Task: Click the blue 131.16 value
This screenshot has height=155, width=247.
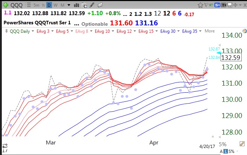Action: click(147, 23)
